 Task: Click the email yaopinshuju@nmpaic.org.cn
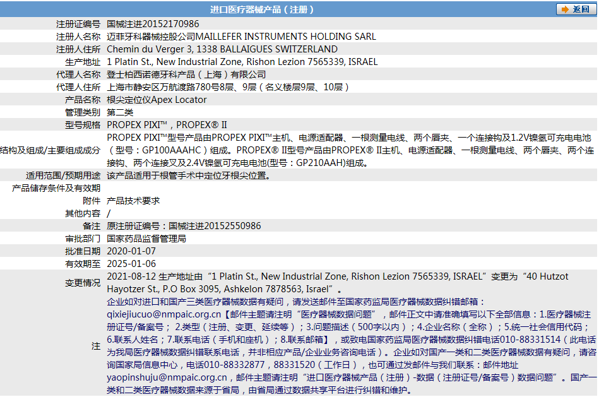point(167,377)
